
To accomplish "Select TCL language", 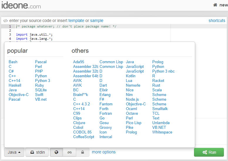I will (156, 113).
